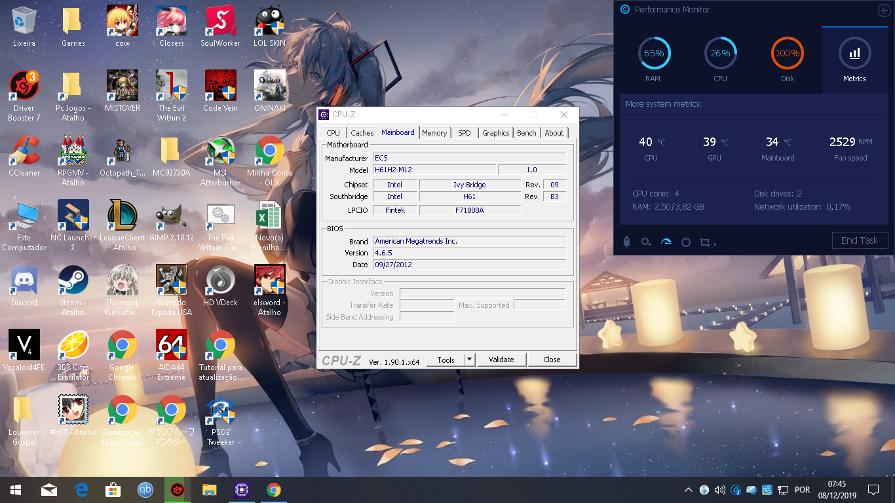
Task: Click the crop screenshot icon in Performance Monitor
Action: coord(706,242)
